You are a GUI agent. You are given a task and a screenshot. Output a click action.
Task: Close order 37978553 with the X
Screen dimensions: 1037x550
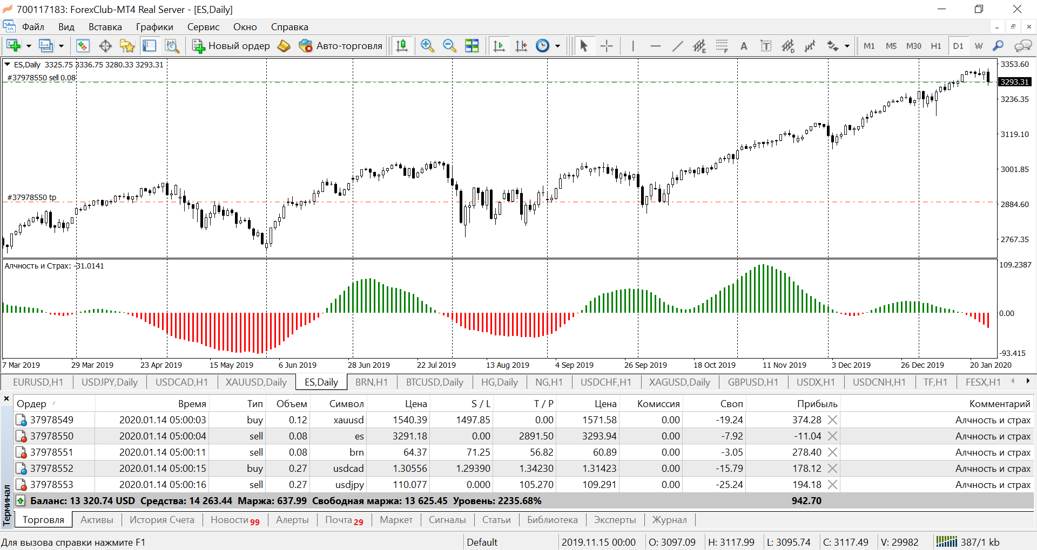coord(832,485)
